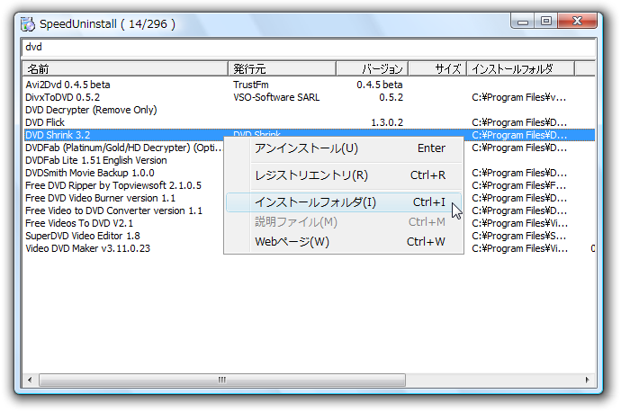621x412 pixels.
Task: Minimize the SpeedUninstall window
Action: 523,21
